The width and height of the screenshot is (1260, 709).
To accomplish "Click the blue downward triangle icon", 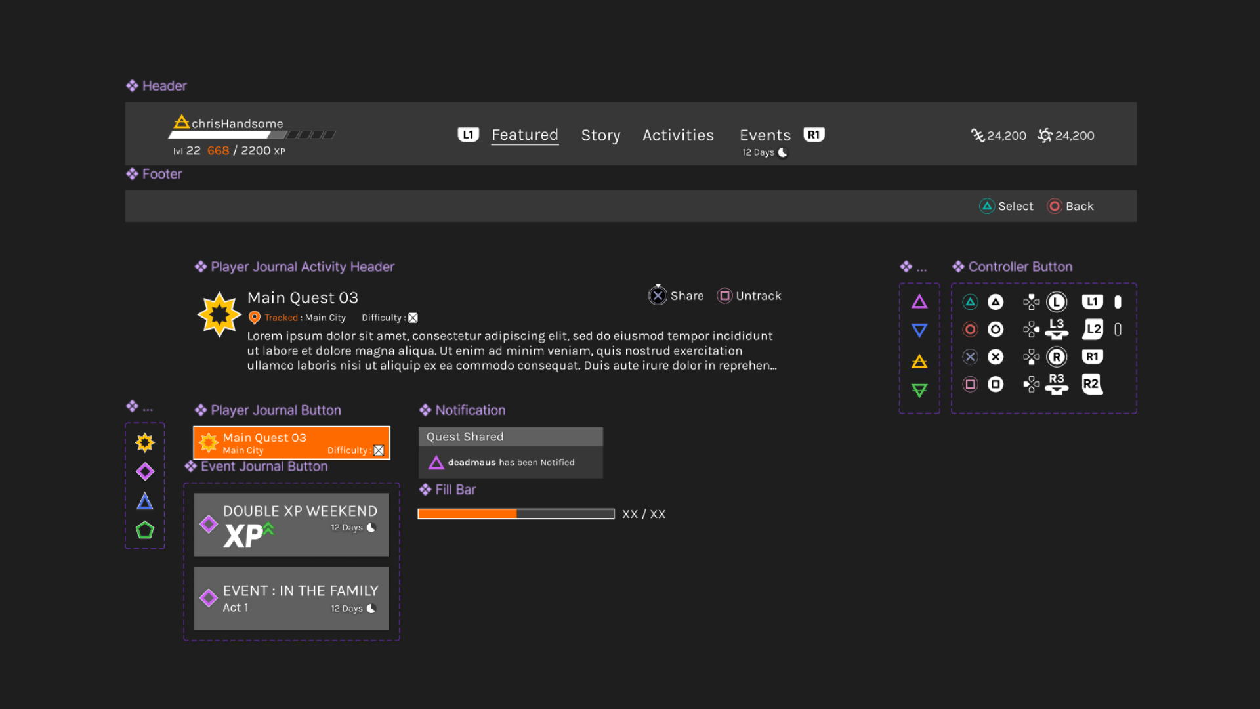I will click(x=919, y=330).
